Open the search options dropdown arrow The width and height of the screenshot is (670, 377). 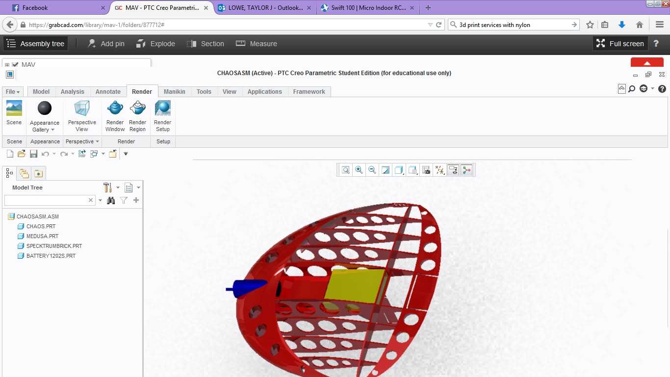pyautogui.click(x=100, y=200)
